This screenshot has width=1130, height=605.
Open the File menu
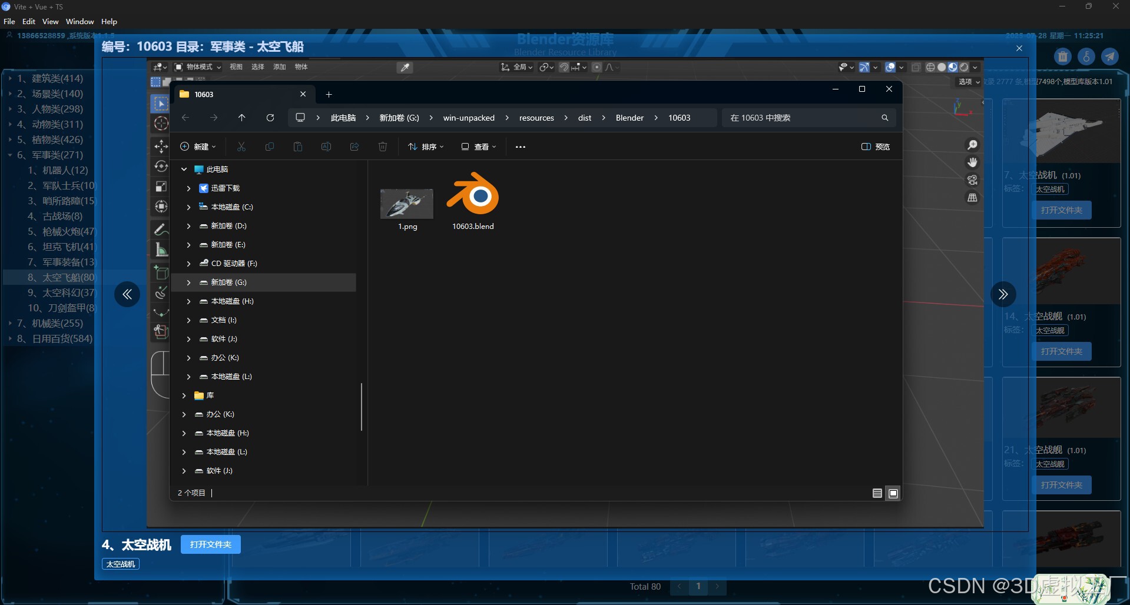9,21
